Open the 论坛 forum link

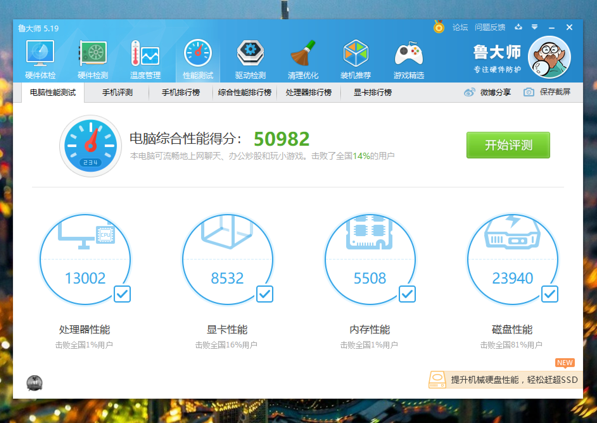(460, 27)
